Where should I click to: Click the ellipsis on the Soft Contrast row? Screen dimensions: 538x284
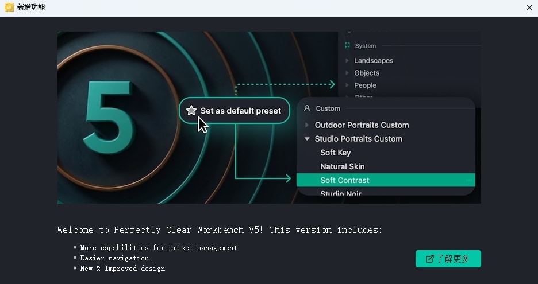click(469, 180)
